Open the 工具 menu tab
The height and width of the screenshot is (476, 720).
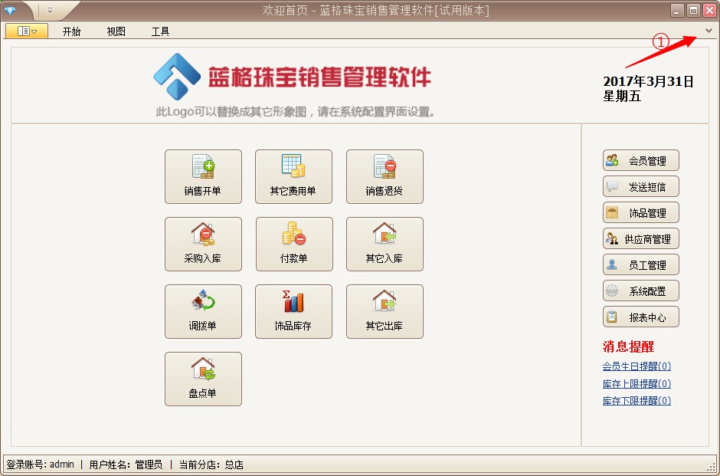pos(161,31)
